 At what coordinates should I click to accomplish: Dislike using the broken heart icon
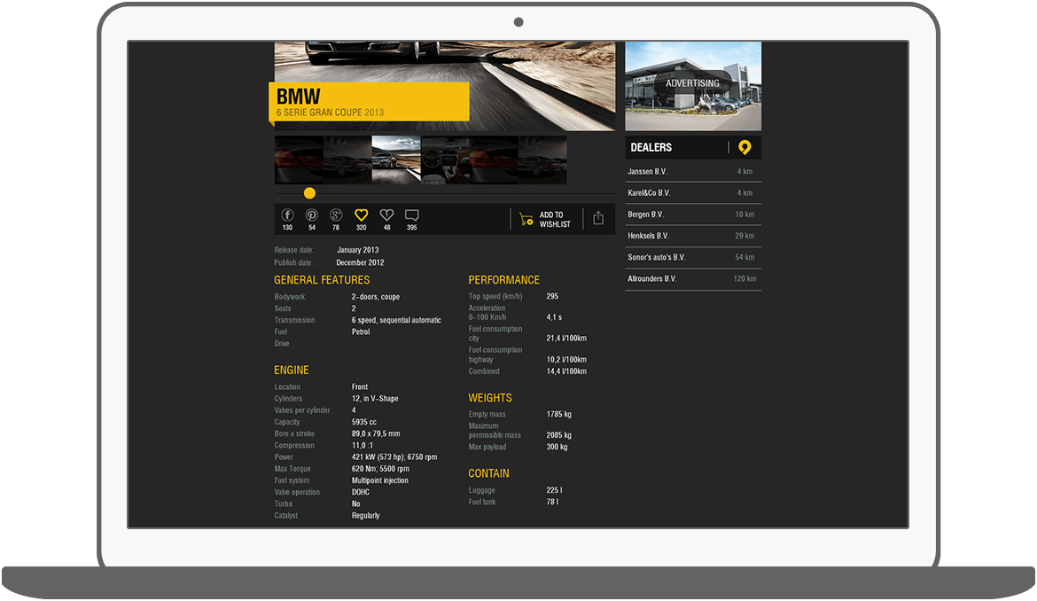coord(387,215)
